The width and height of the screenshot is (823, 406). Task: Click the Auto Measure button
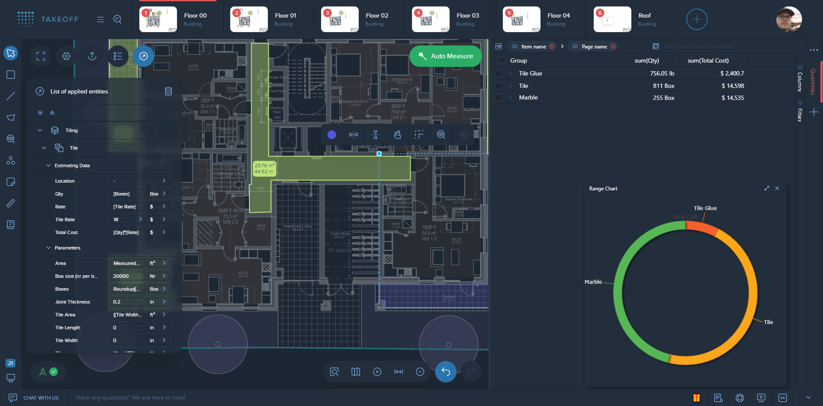[x=445, y=56]
